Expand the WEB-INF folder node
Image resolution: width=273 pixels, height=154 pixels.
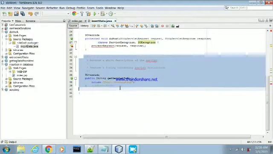10,71
